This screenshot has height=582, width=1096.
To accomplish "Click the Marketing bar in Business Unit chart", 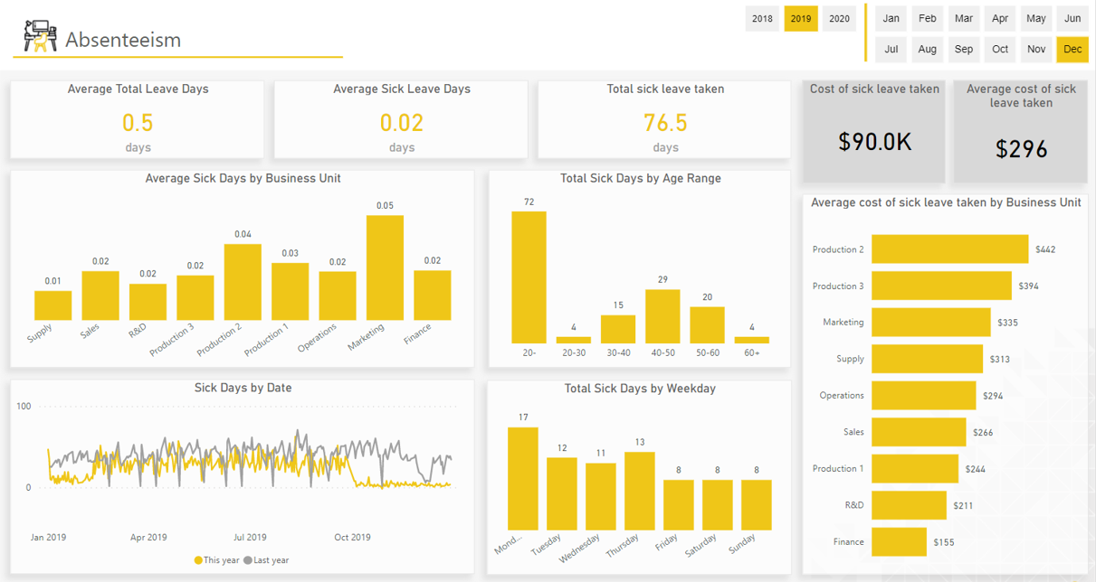I will point(385,268).
